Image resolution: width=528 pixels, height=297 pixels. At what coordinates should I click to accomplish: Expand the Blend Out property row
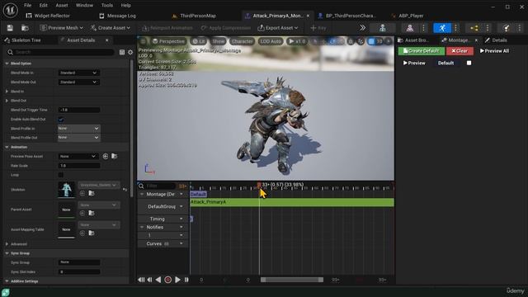click(7, 101)
